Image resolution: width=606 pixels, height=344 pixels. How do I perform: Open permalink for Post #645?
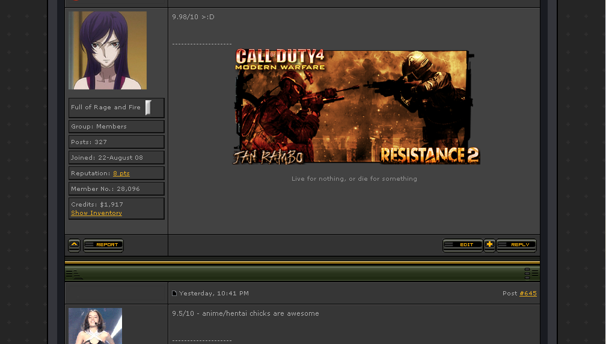pos(528,294)
